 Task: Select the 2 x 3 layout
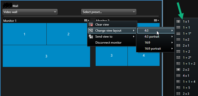pos(186,93)
